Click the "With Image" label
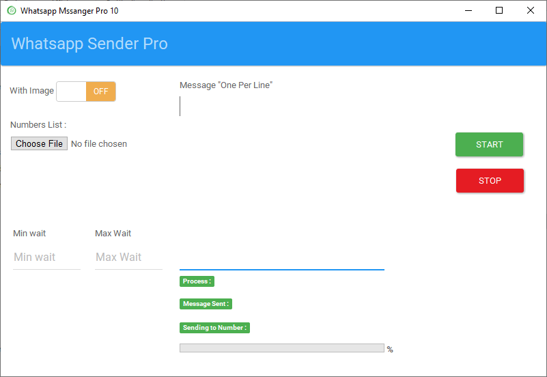The height and width of the screenshot is (377, 547). coord(31,91)
